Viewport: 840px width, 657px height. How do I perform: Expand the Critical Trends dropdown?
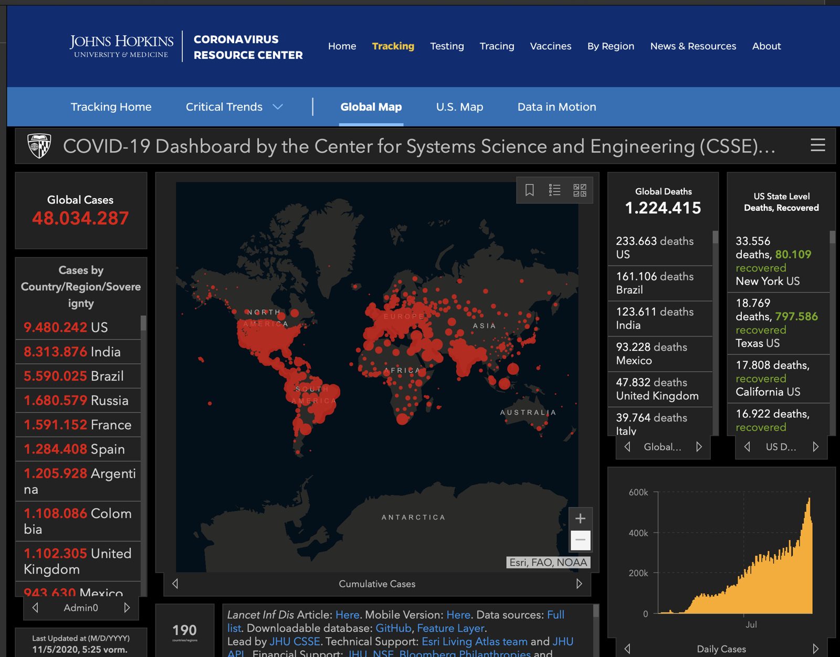coord(234,107)
